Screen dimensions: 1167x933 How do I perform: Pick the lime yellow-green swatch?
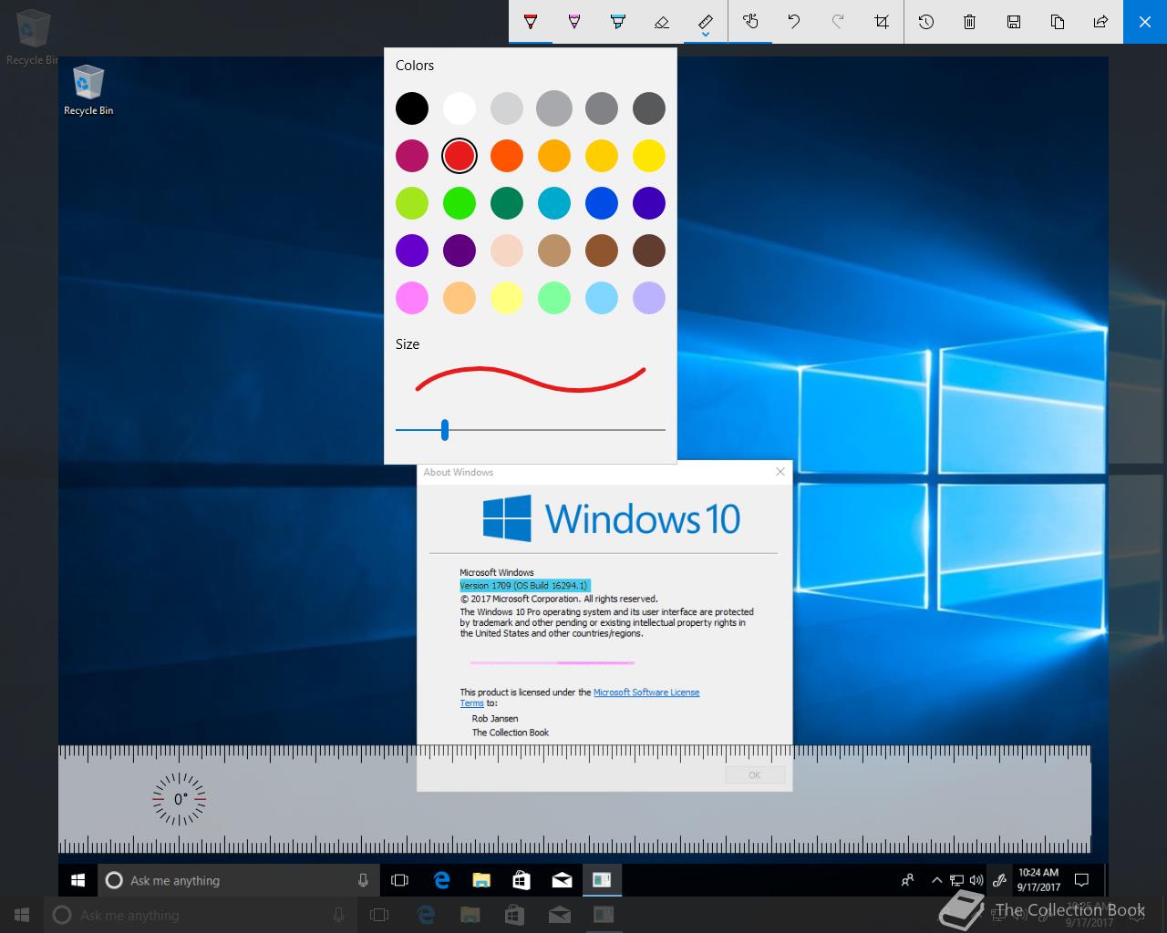pyautogui.click(x=412, y=203)
